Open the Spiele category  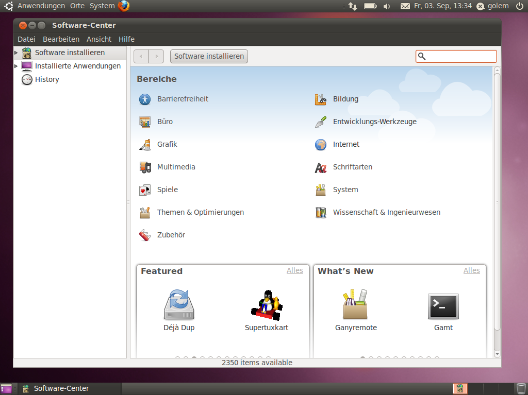pos(168,190)
